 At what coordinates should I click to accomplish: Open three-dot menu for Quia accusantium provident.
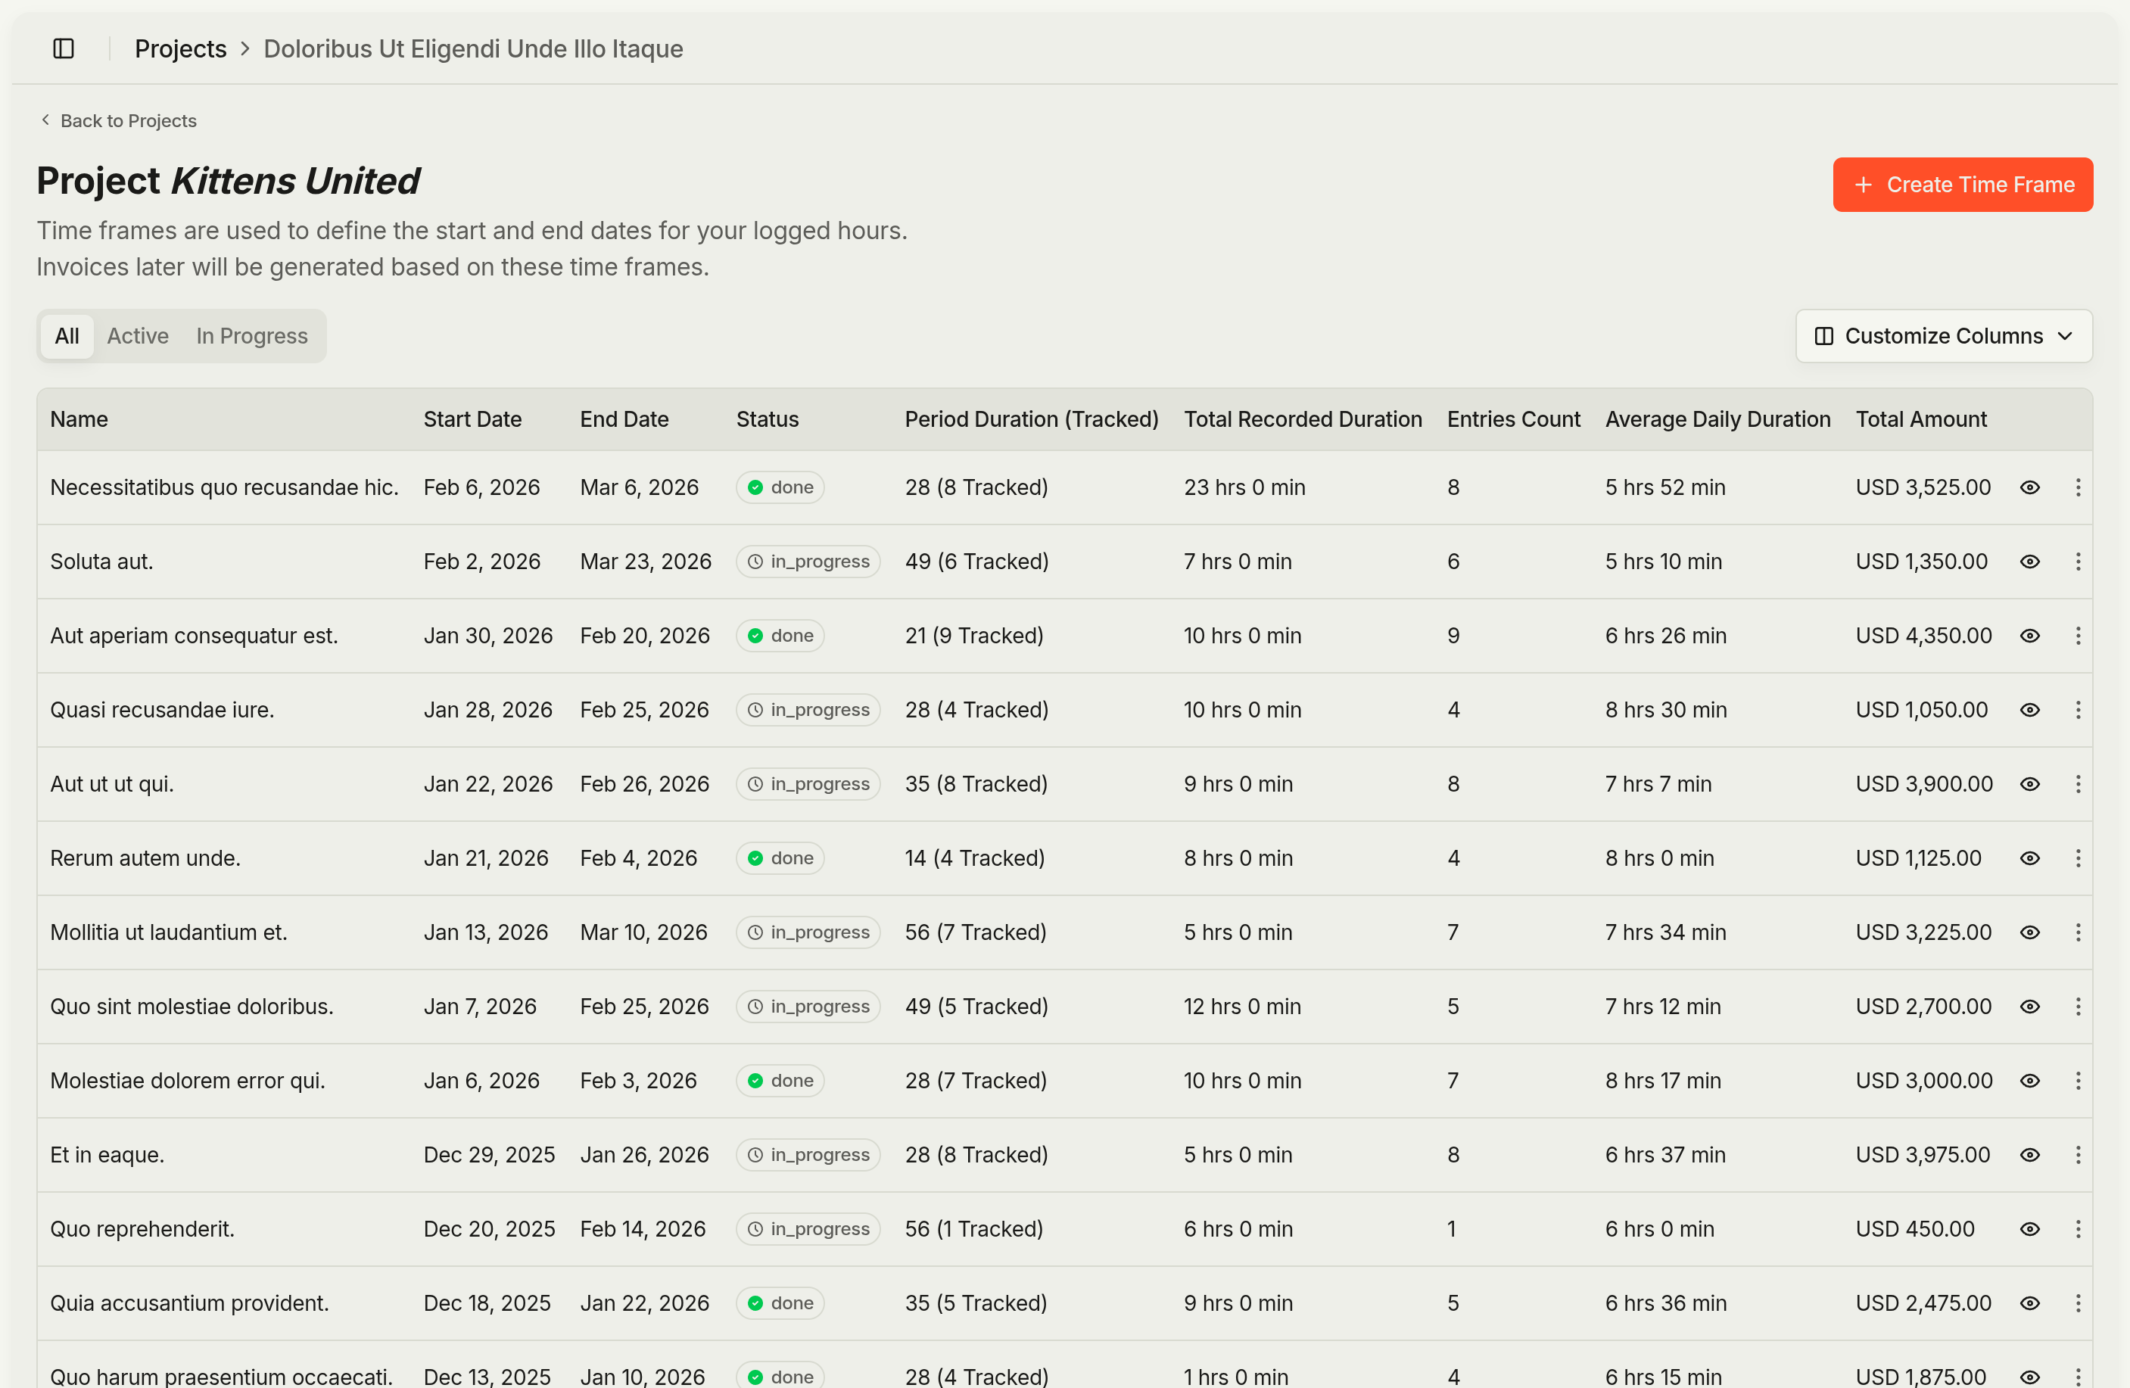[x=2078, y=1303]
